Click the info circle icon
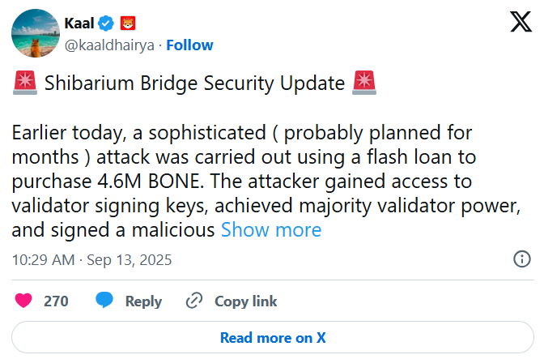This screenshot has height=359, width=544. [522, 259]
